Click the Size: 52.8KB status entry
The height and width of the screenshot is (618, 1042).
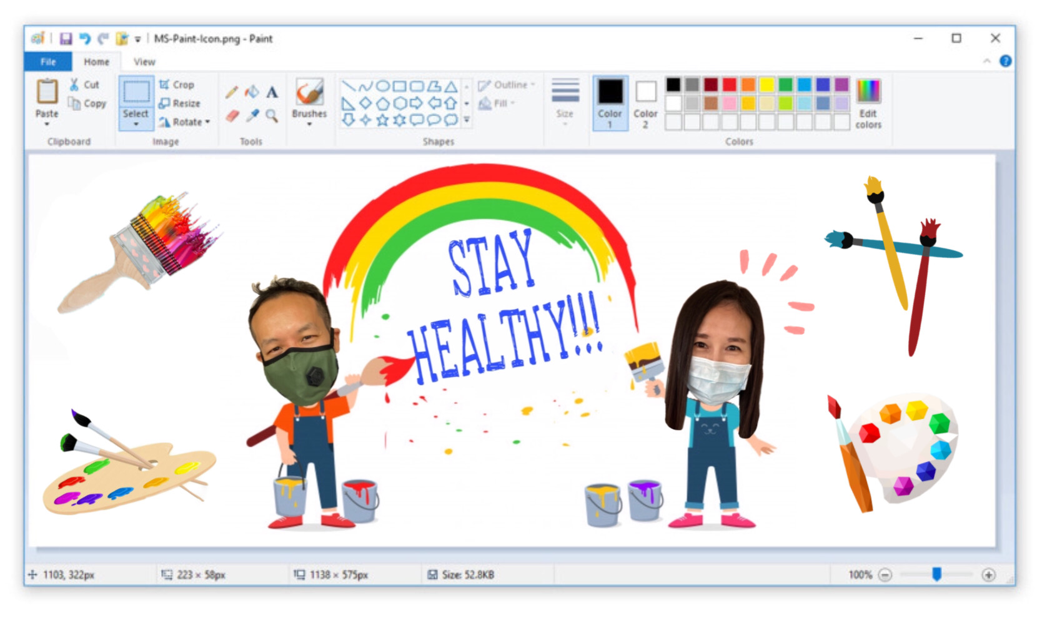point(460,575)
